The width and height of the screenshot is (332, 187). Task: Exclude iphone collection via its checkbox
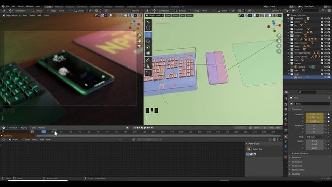(x=322, y=22)
